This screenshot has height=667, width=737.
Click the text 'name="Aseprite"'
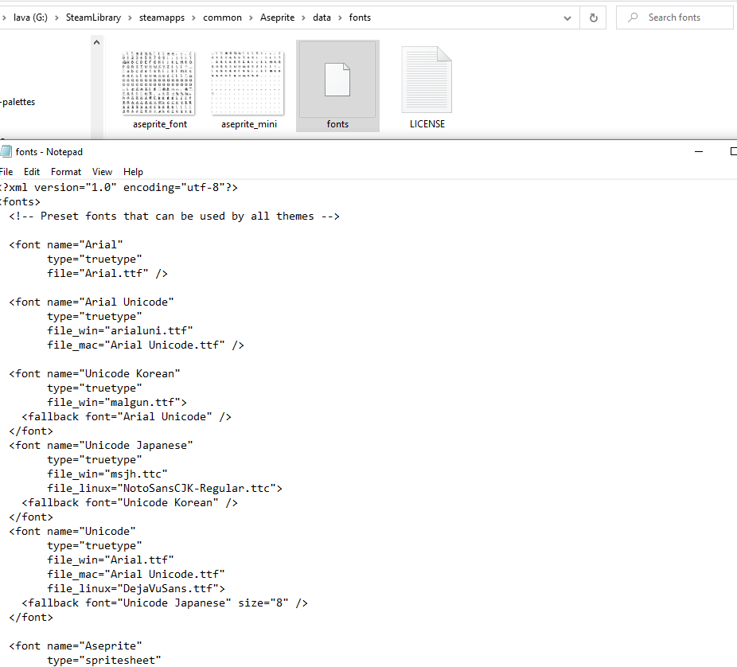click(95, 646)
